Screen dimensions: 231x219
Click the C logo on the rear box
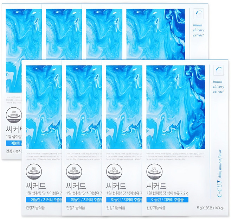coord(199,13)
